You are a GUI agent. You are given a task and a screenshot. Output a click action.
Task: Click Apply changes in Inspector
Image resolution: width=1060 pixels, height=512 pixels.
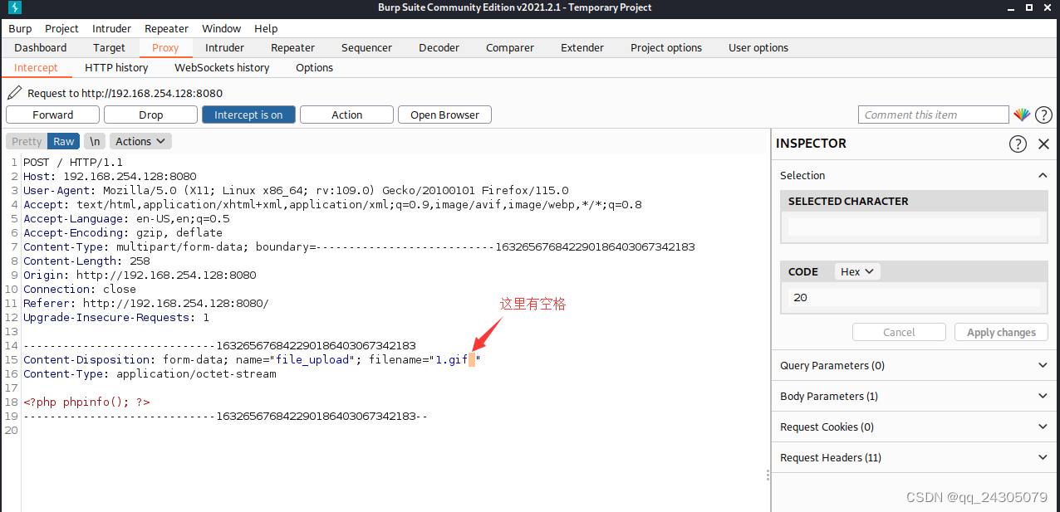1001,332
